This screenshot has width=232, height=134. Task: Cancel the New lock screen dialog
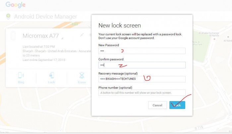pos(157,105)
